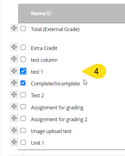
Task: Grab the move icon for test column
Action: 14,59
